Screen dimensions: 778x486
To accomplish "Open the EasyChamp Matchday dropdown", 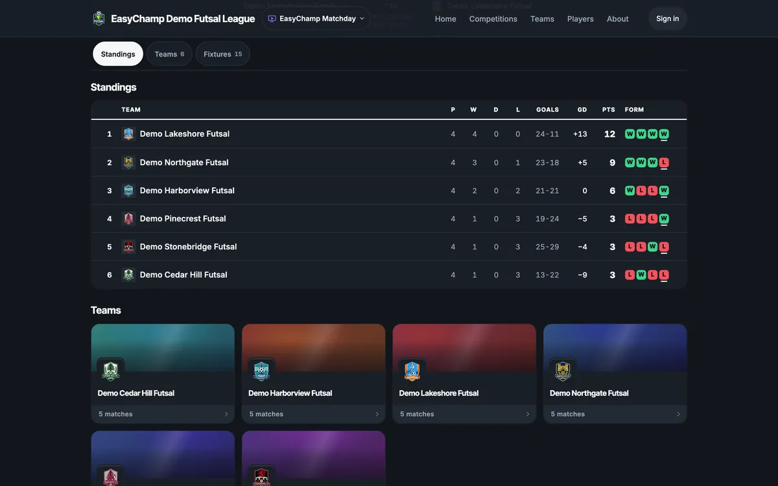I will pos(316,19).
